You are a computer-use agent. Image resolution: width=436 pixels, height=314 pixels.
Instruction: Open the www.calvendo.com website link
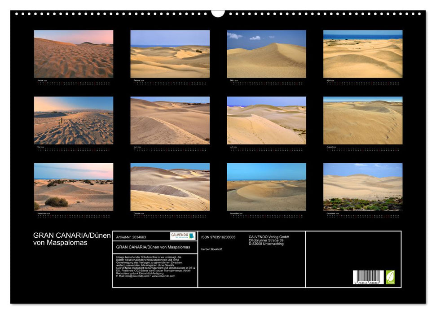[164, 276]
